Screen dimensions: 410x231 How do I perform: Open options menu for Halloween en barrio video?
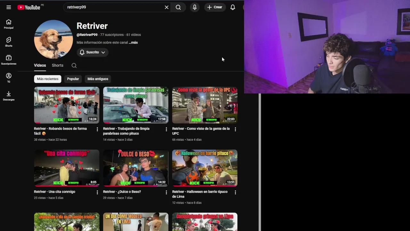click(x=235, y=193)
